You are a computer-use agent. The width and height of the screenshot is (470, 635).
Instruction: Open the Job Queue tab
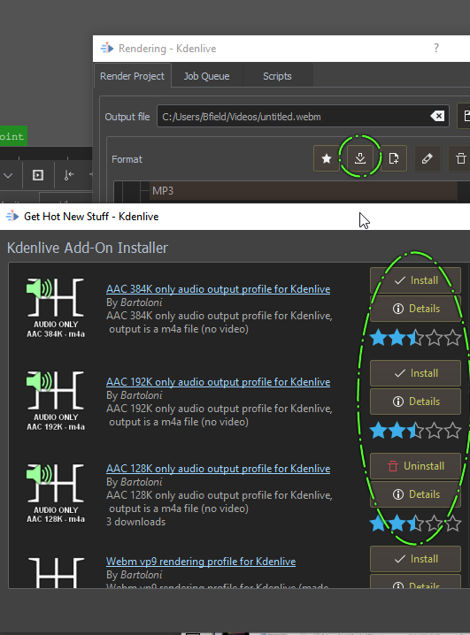(206, 76)
